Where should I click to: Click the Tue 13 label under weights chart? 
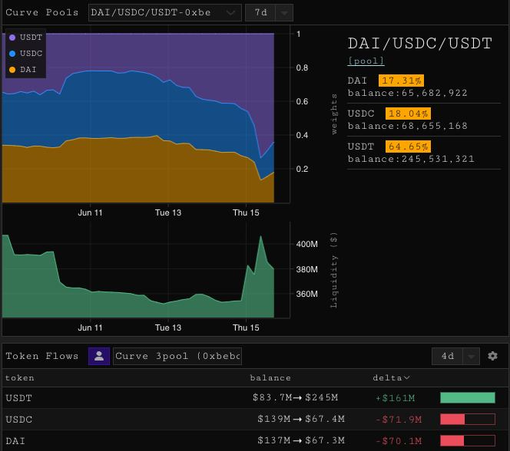click(x=168, y=212)
